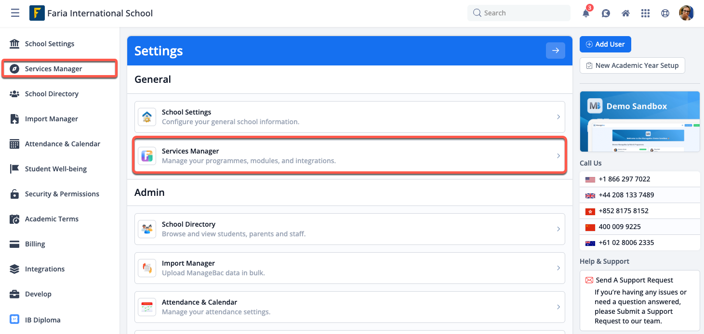Select Attendance & Calendar in the sidebar
Viewport: 704px width, 334px height.
pos(63,144)
